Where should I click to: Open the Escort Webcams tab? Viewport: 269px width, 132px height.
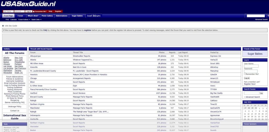pos(94,16)
